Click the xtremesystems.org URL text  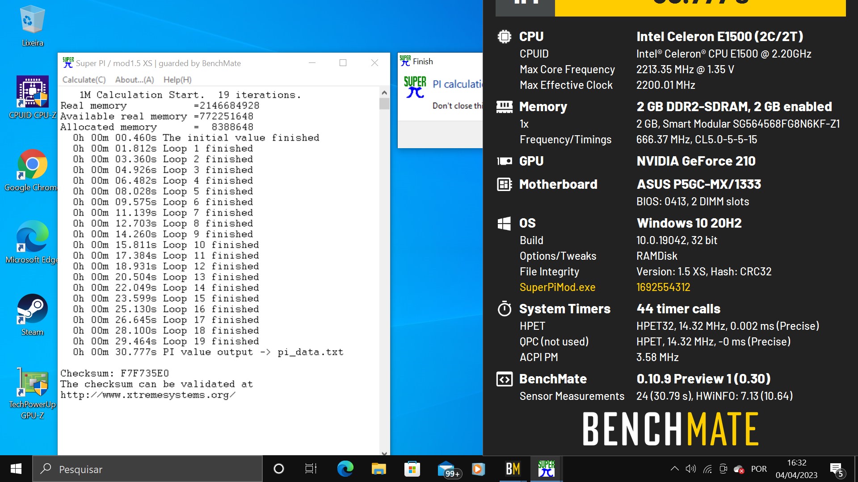click(147, 395)
